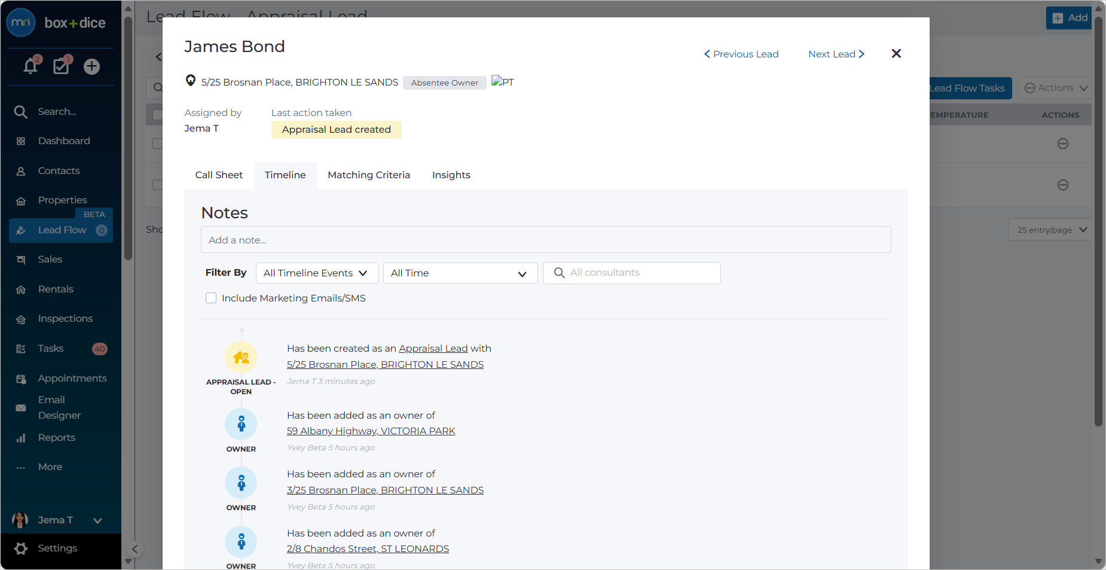Click the Add a note input field
This screenshot has width=1106, height=570.
click(546, 240)
